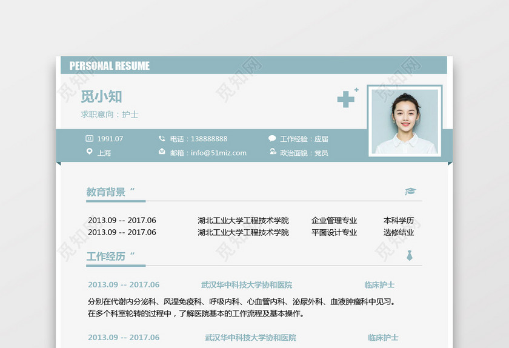Click the location pin icon beside 上海
The height and width of the screenshot is (348, 509).
tap(89, 152)
